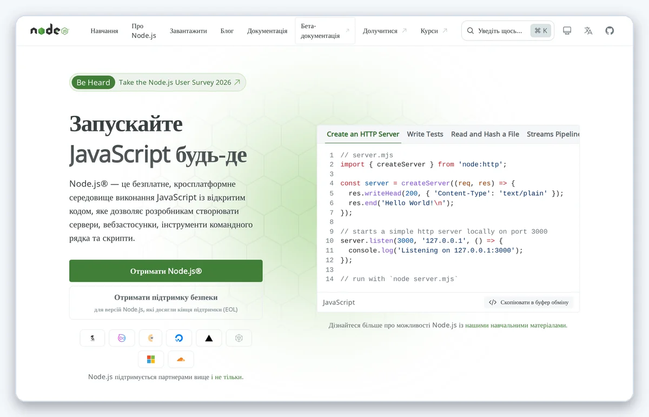Click the magnifier icon in the search box
This screenshot has height=417, width=649.
(471, 31)
